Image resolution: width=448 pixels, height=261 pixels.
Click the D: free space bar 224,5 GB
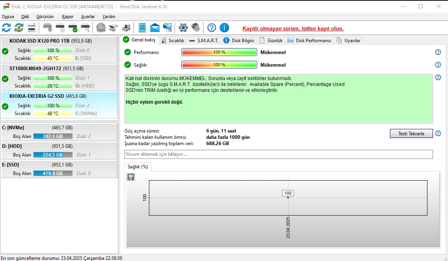pyautogui.click(x=53, y=155)
